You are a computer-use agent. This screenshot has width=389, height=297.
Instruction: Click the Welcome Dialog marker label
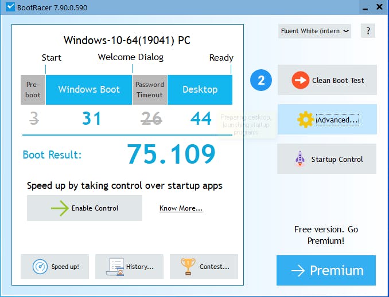click(x=131, y=57)
